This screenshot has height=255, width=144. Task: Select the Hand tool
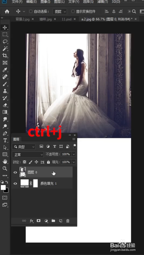[x=5, y=161]
